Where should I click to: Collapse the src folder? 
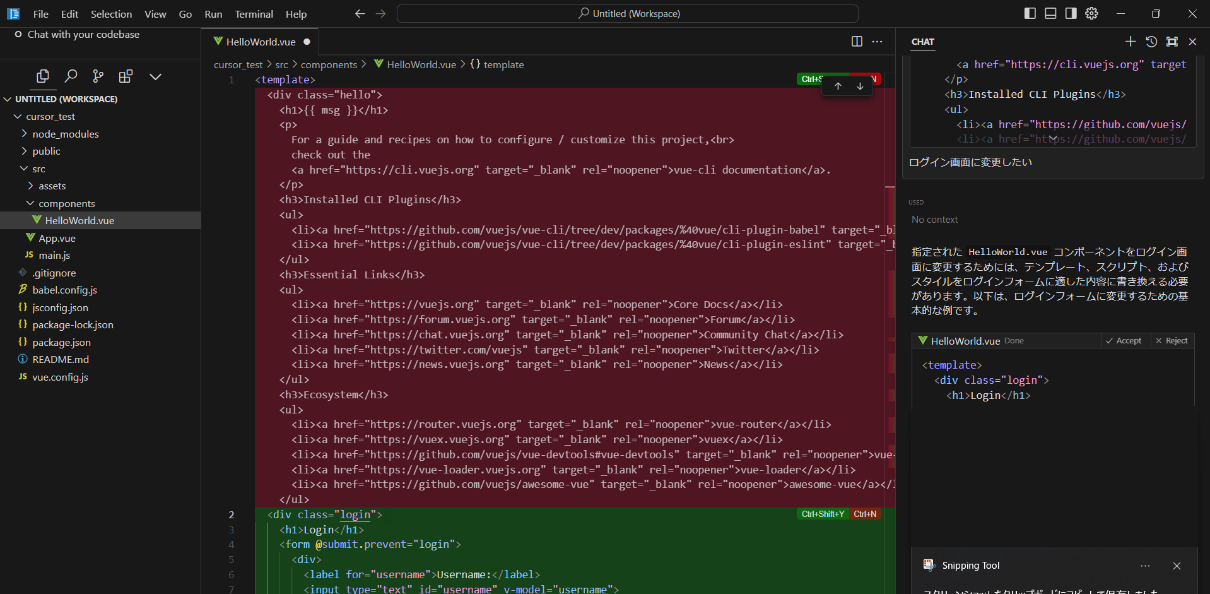[x=24, y=169]
